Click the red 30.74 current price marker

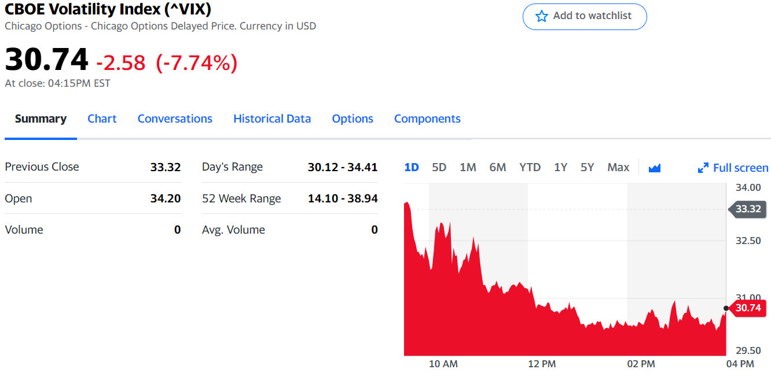747,308
